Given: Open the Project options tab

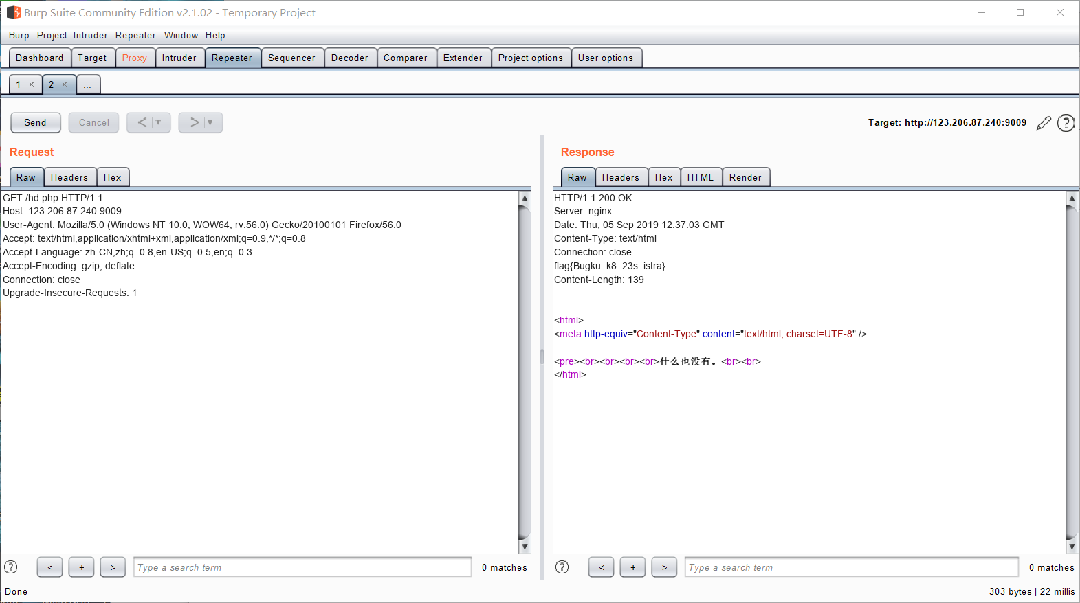Looking at the screenshot, I should 531,58.
